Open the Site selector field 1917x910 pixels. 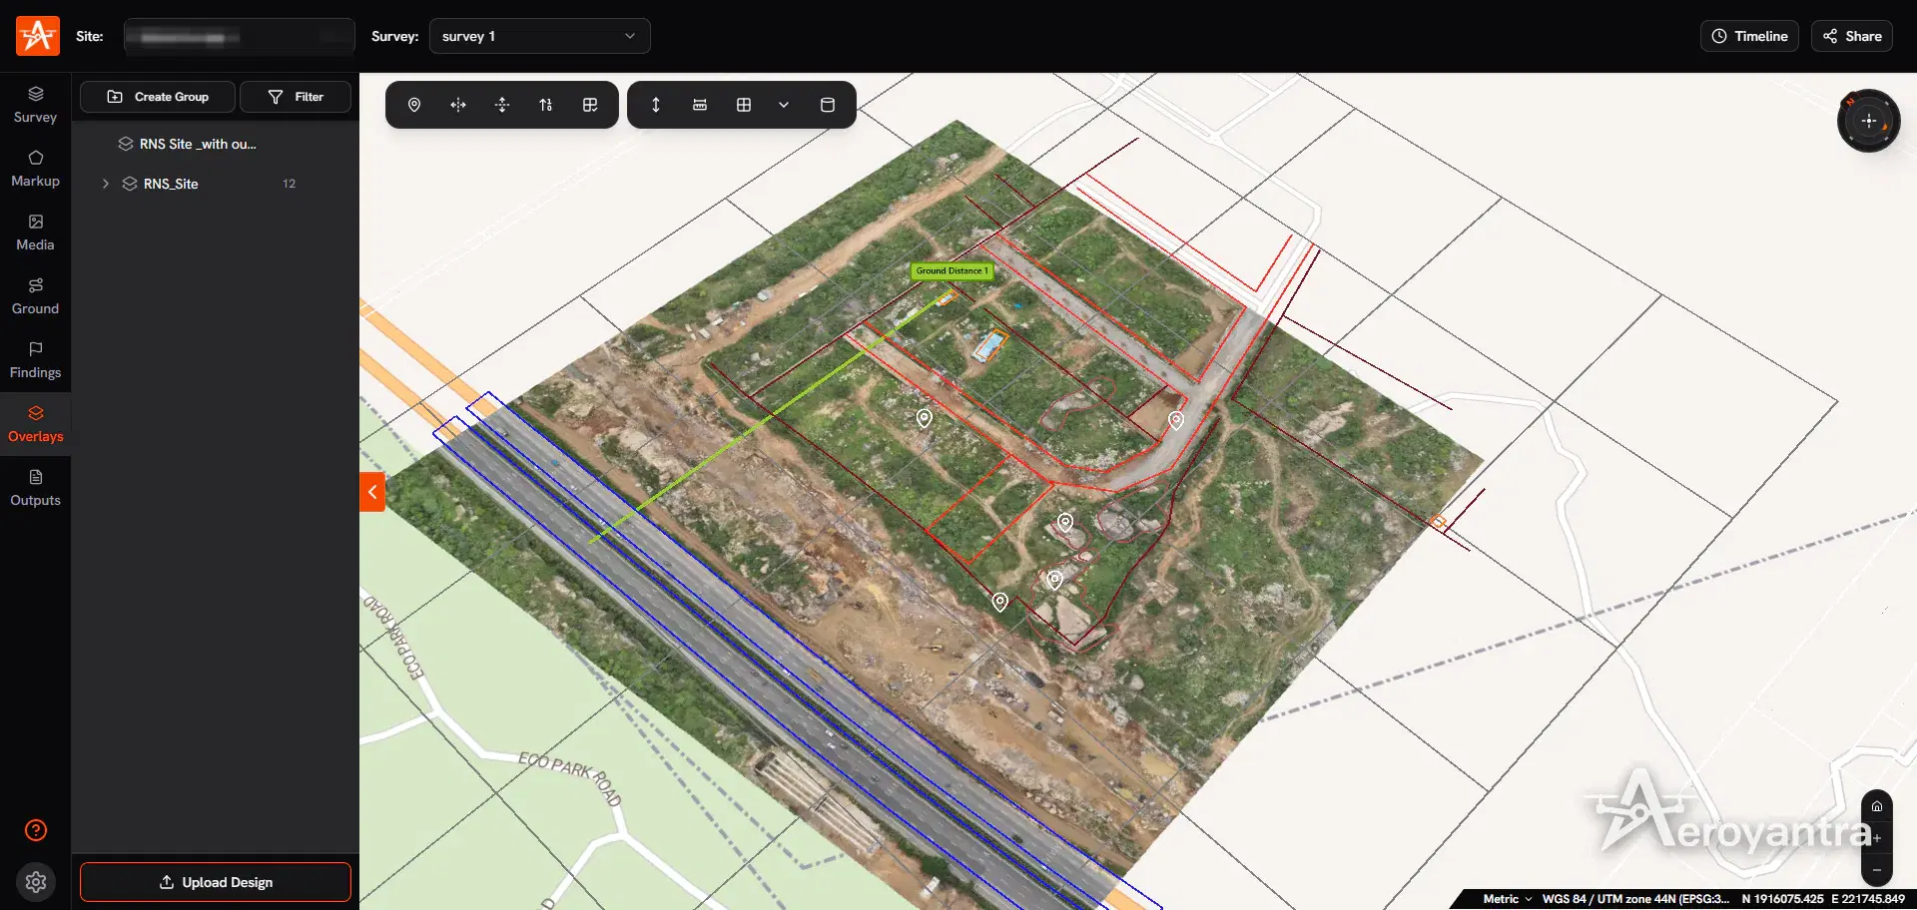[x=239, y=37]
